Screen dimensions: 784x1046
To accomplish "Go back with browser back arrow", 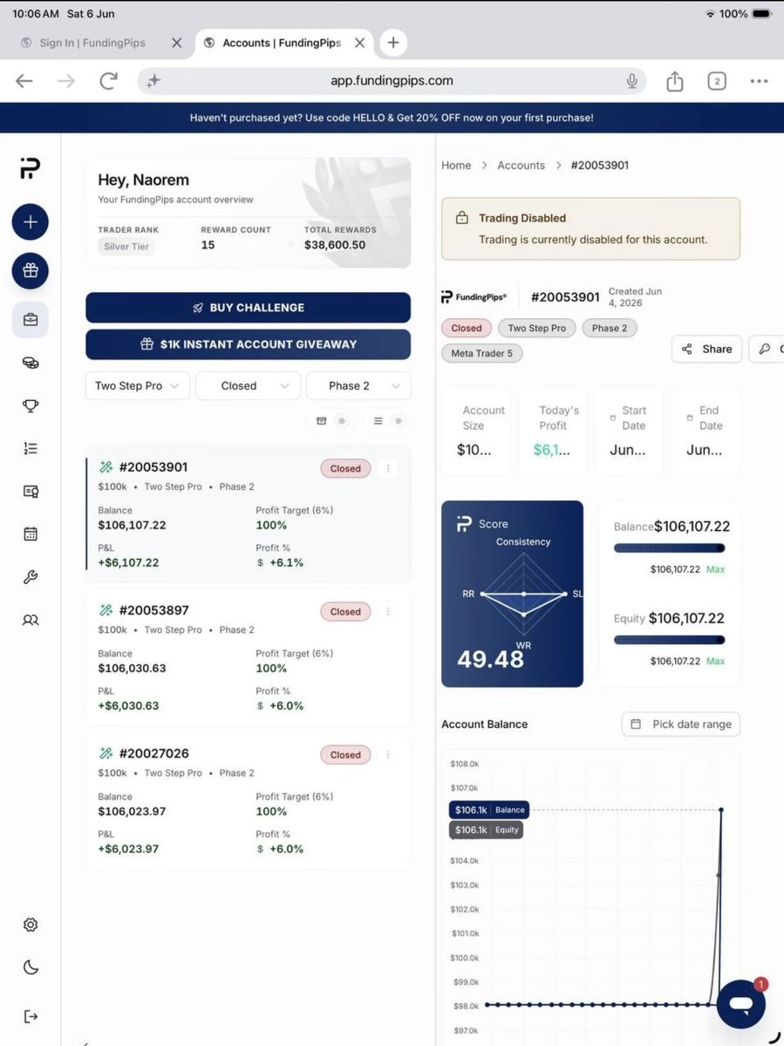I will [24, 81].
